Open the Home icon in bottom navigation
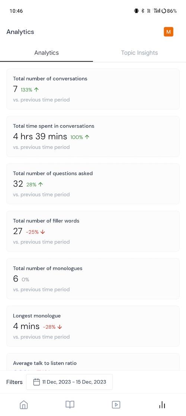The width and height of the screenshot is (186, 416). click(x=24, y=404)
